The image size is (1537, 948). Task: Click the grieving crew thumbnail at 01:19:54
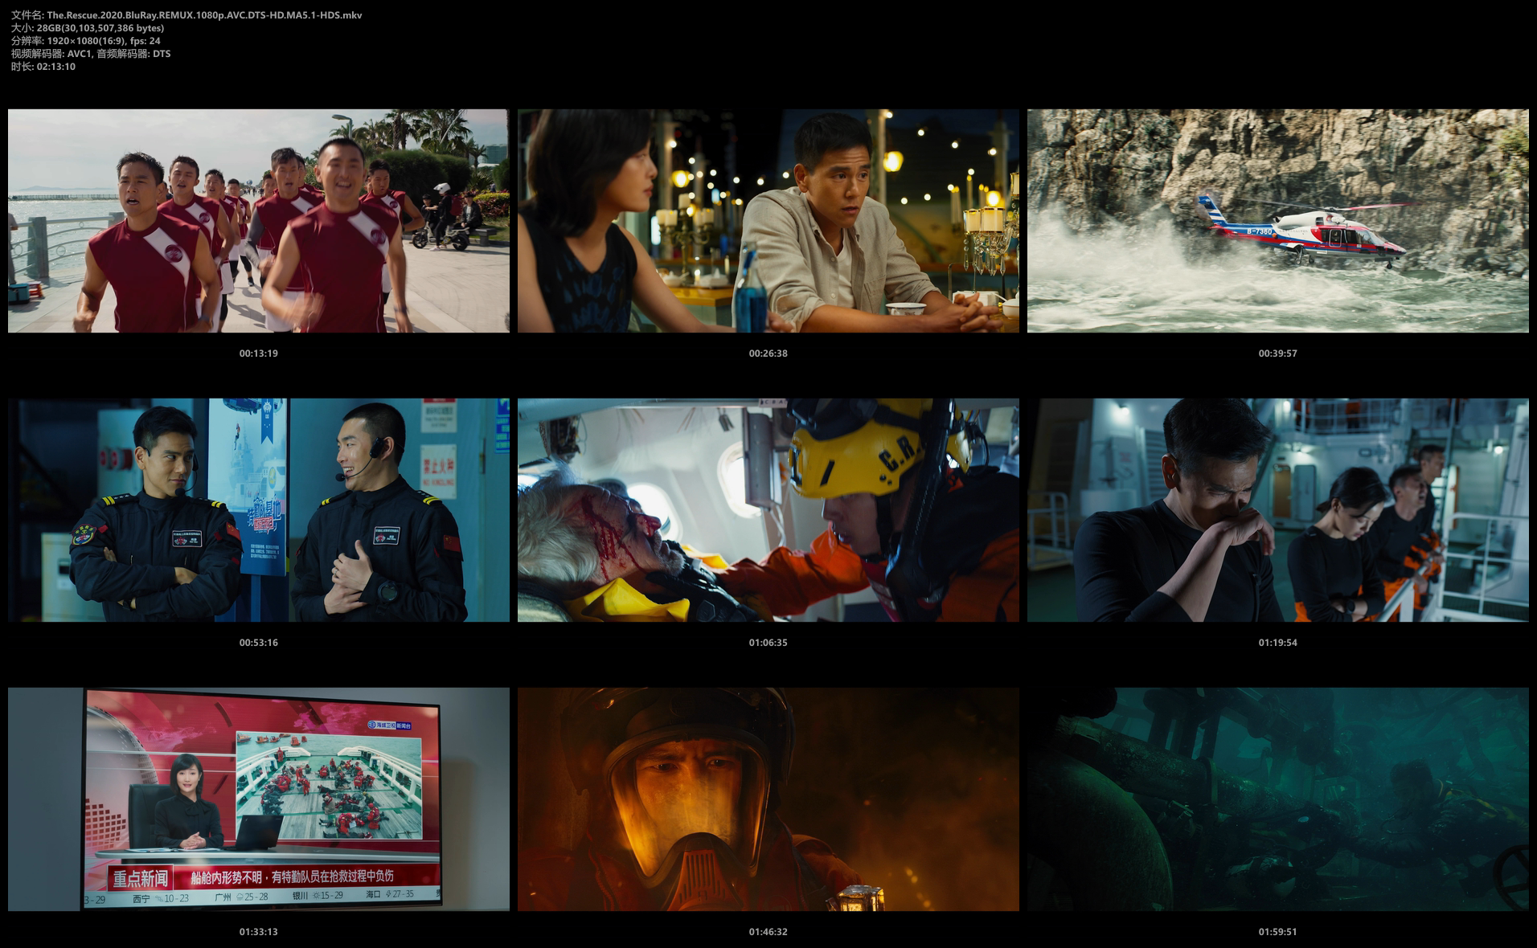1278,510
